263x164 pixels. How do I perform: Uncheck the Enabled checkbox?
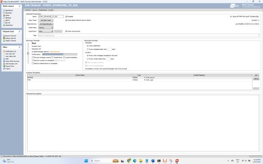66,16
